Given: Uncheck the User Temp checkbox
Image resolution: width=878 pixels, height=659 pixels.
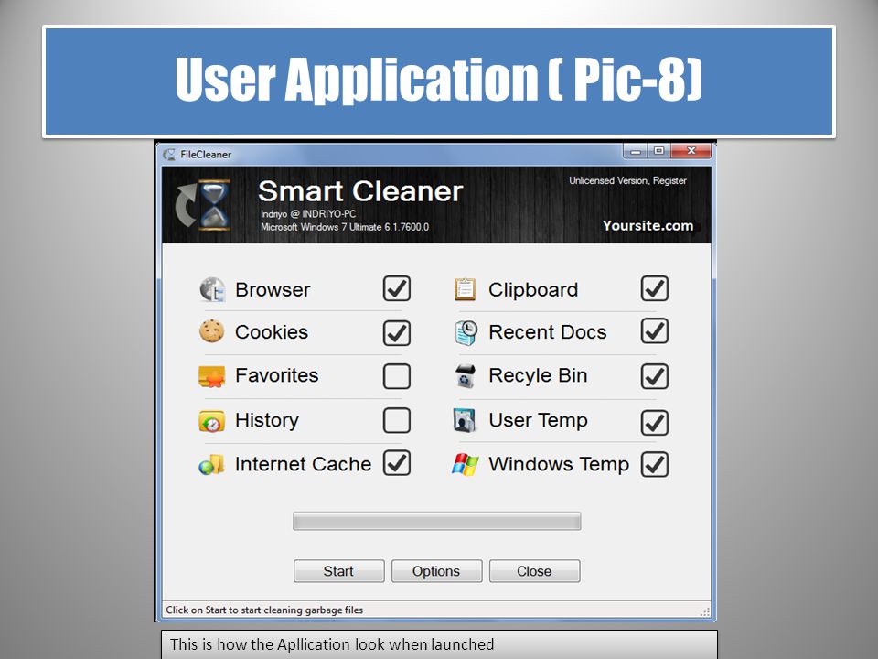Looking at the screenshot, I should click(655, 423).
